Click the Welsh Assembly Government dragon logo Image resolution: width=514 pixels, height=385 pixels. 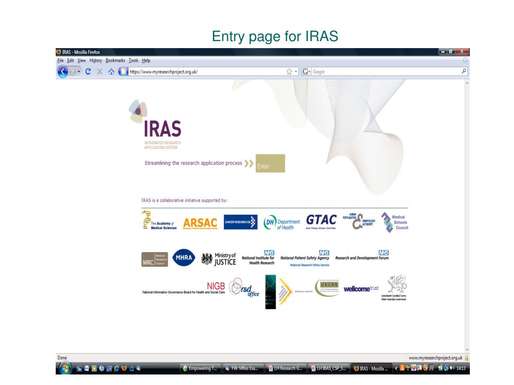(394, 287)
